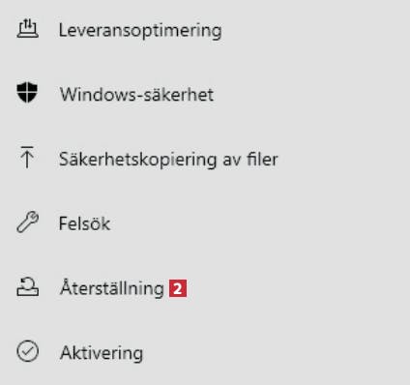
Task: Click the Windows-säkerhet shield icon
Action: (27, 92)
